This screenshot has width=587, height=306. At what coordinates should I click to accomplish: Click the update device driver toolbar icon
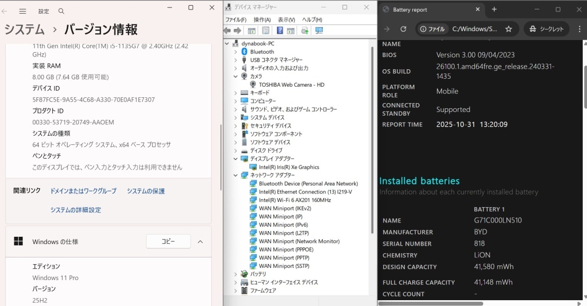pyautogui.click(x=305, y=31)
